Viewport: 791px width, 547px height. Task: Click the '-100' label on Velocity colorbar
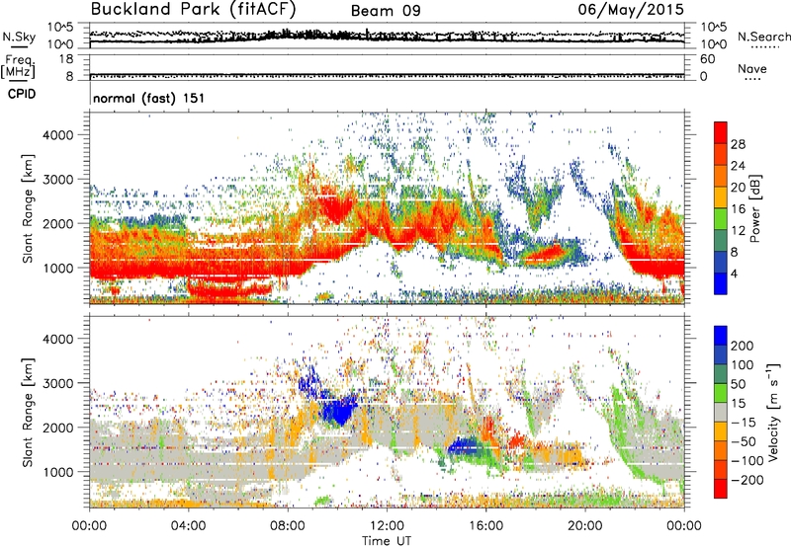point(747,461)
